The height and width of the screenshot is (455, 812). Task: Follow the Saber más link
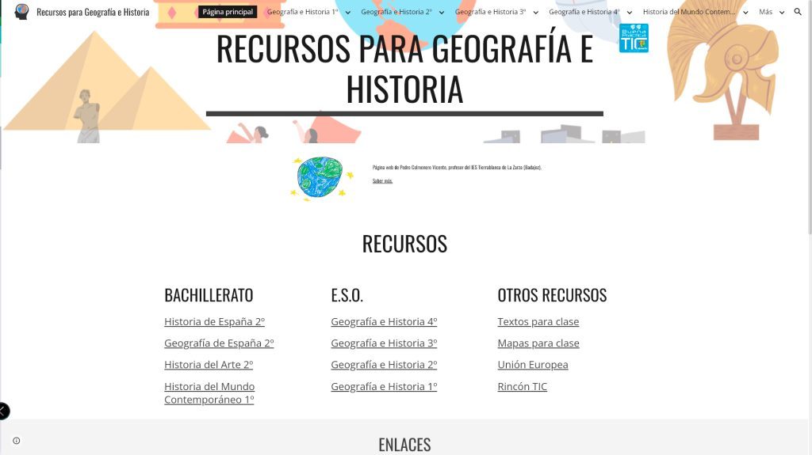pyautogui.click(x=382, y=180)
